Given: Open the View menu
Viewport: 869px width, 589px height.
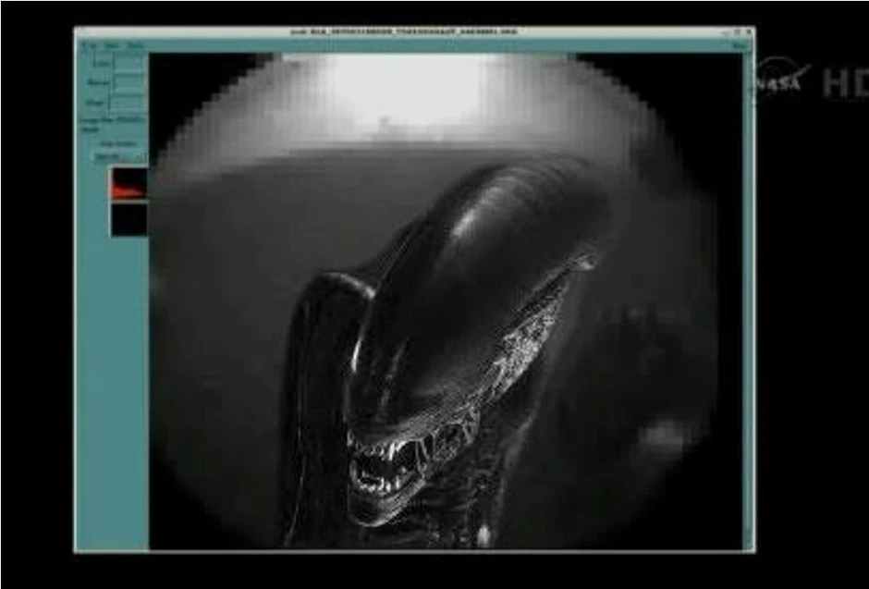Looking at the screenshot, I should point(112,45).
